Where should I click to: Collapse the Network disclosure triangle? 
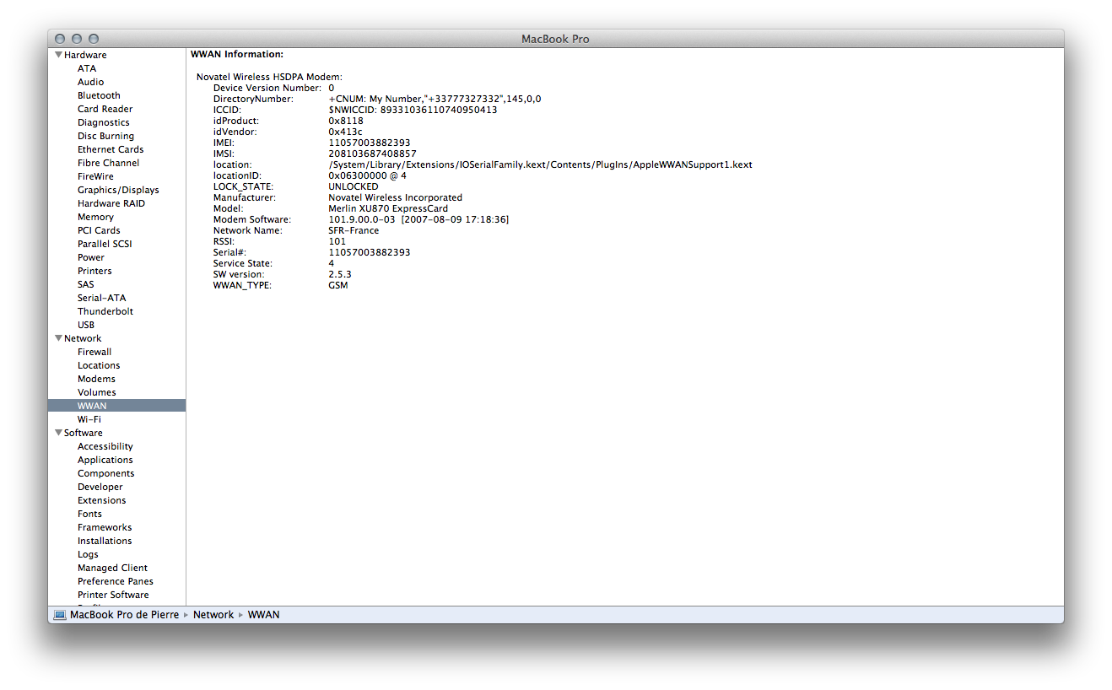(58, 338)
